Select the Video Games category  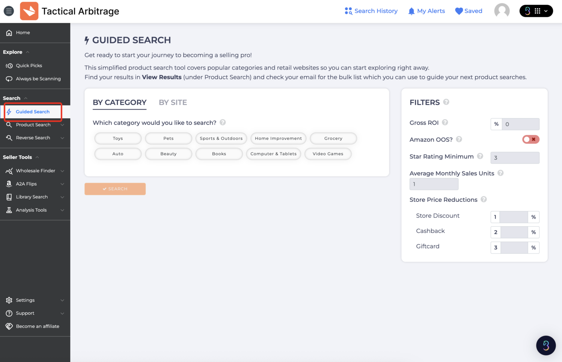[328, 154]
